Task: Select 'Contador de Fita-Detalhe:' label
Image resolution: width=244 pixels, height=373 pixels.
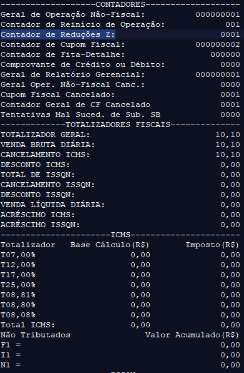Action: coord(62,54)
